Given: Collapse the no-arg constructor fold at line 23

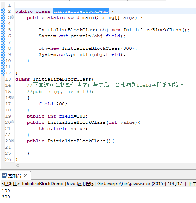Looking at the screenshot, I should 13,140.
